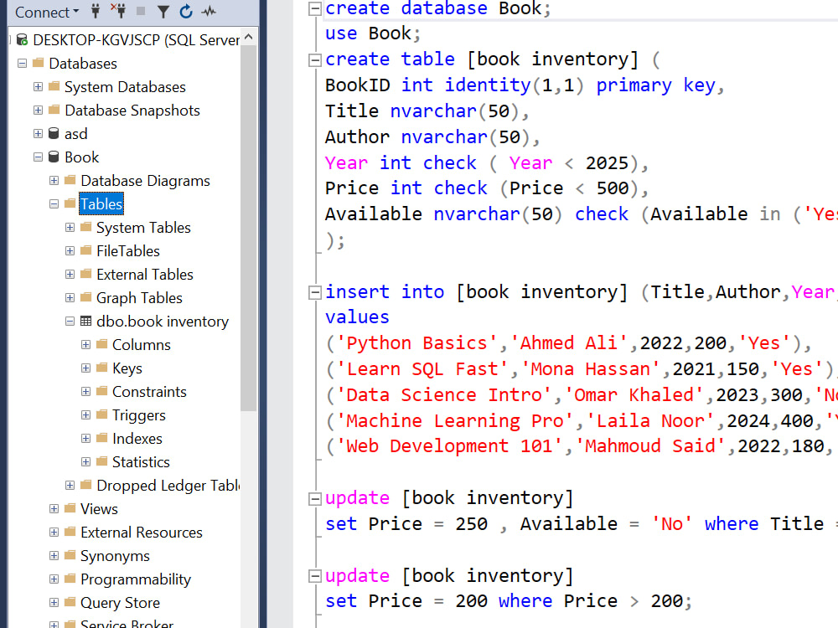This screenshot has width=838, height=628.
Task: Expand the Keys folder
Action: [86, 368]
